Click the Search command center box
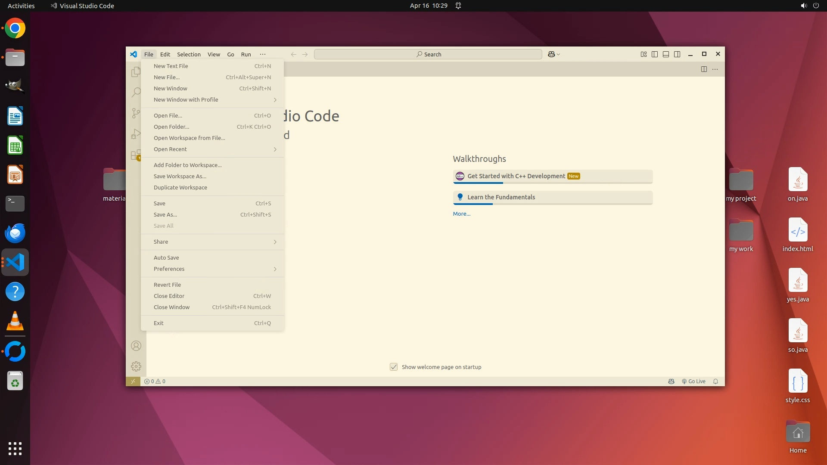The image size is (827, 465). tap(428, 54)
